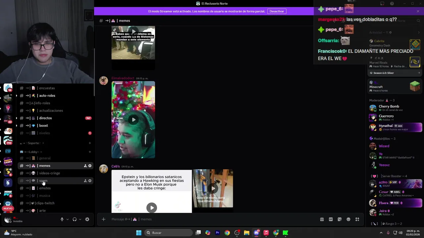Open the apps launcher icon in message bar

[357, 219]
